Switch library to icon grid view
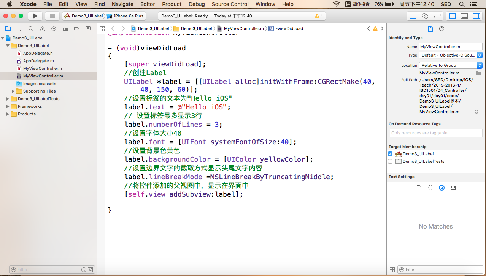Image resolution: width=486 pixels, height=276 pixels. point(392,270)
